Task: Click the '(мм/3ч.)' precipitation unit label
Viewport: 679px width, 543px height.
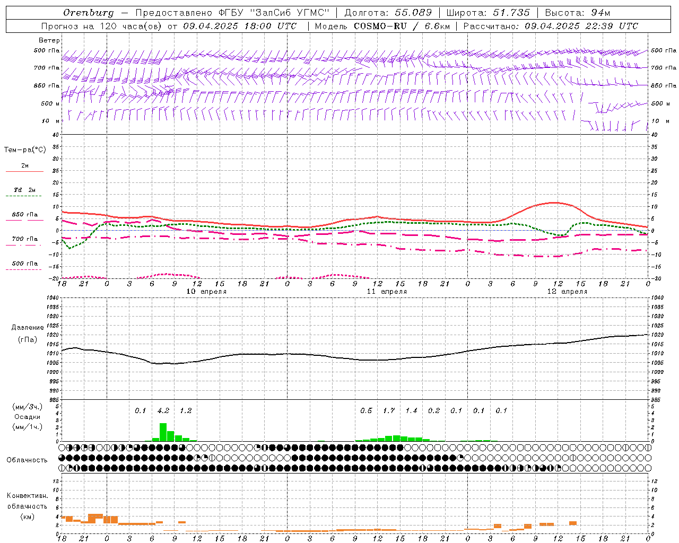Action: 28,407
